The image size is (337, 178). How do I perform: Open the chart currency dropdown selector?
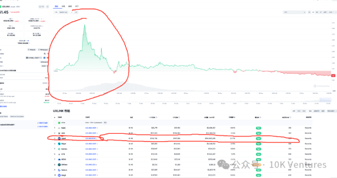coord(294,12)
